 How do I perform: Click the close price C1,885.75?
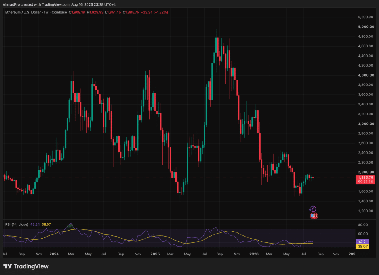tap(131, 12)
